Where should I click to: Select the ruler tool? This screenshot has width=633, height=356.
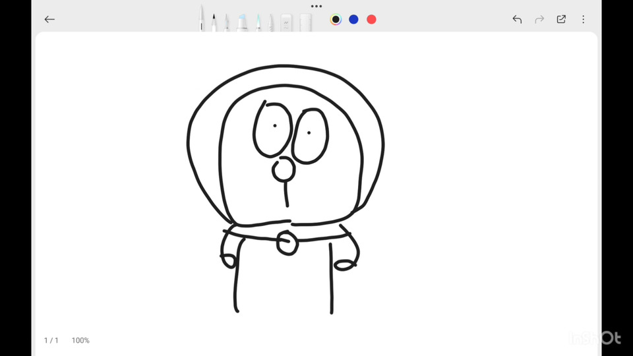[x=306, y=22]
